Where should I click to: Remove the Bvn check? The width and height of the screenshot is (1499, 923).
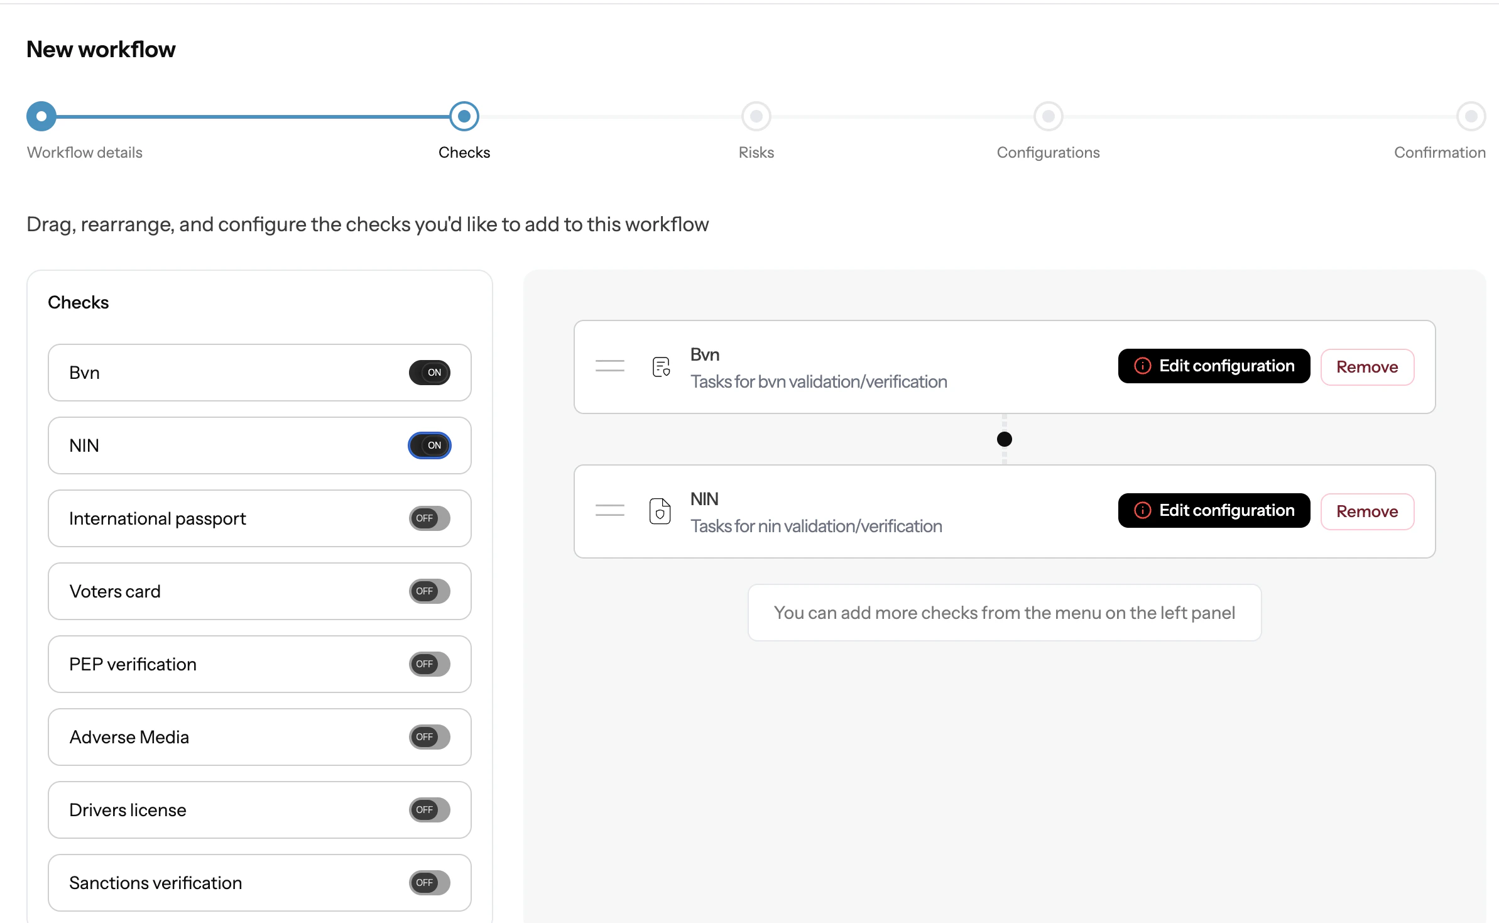coord(1367,367)
